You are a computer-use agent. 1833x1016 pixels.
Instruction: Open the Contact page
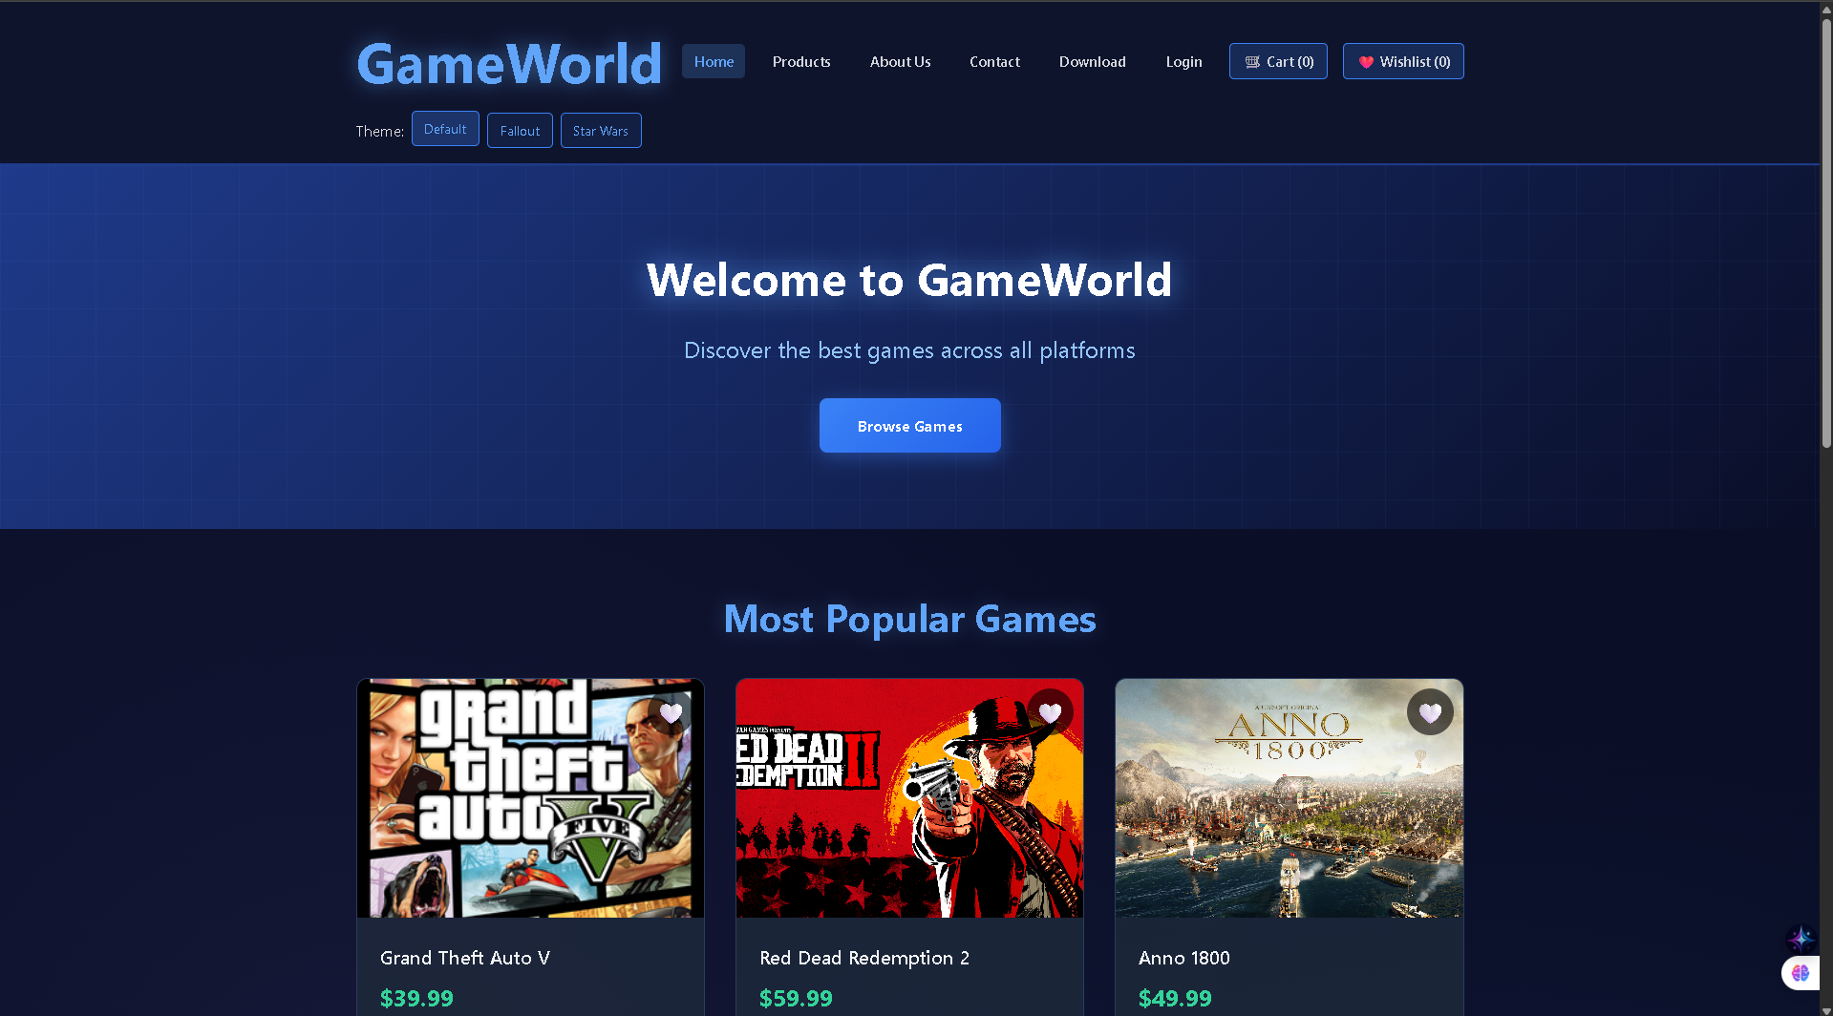994,61
